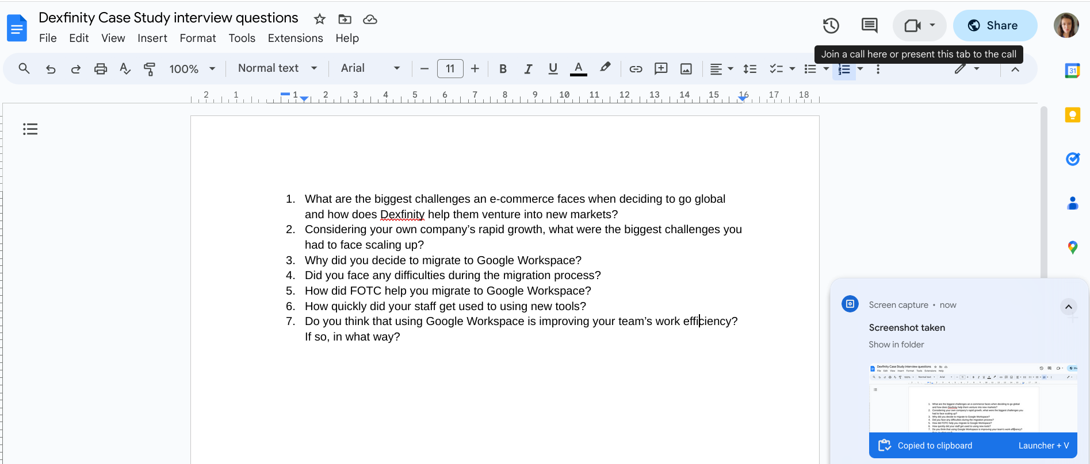Search the menus magnifier icon
Image resolution: width=1090 pixels, height=464 pixels.
point(24,69)
